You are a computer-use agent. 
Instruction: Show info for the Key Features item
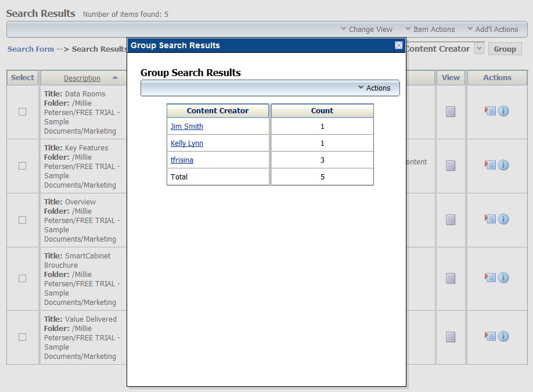click(x=503, y=165)
